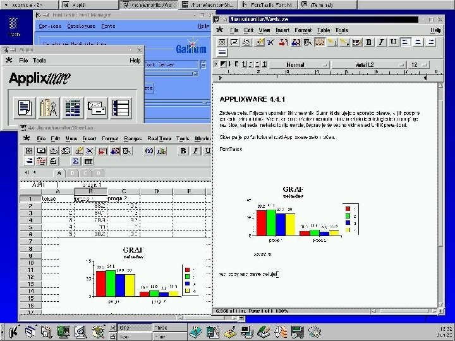Click the Cut scissors icon in Words toolbar
455x341 pixels.
click(x=271, y=42)
